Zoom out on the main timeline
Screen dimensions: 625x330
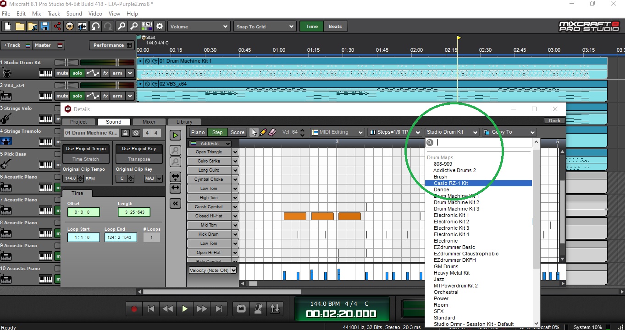133,27
